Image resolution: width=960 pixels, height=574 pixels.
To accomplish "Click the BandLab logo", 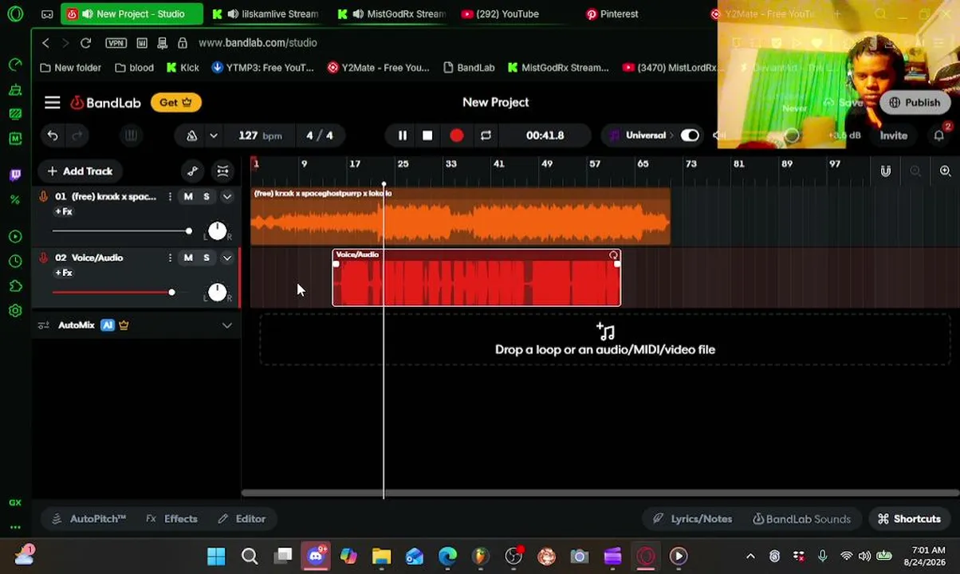I will pyautogui.click(x=105, y=102).
